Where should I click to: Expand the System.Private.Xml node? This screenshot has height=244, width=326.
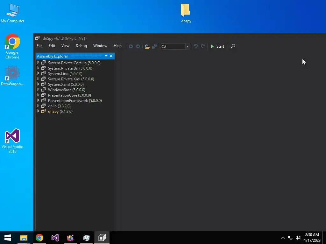38,79
